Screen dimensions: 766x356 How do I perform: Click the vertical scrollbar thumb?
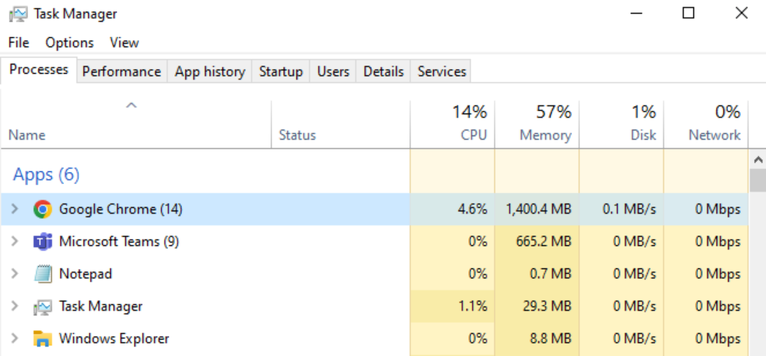click(758, 180)
